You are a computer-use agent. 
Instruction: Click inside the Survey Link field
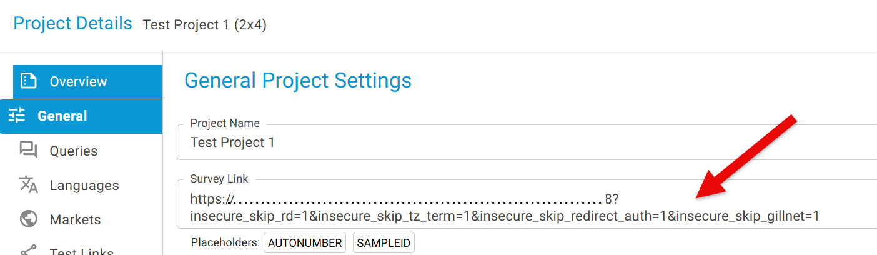tap(525, 208)
